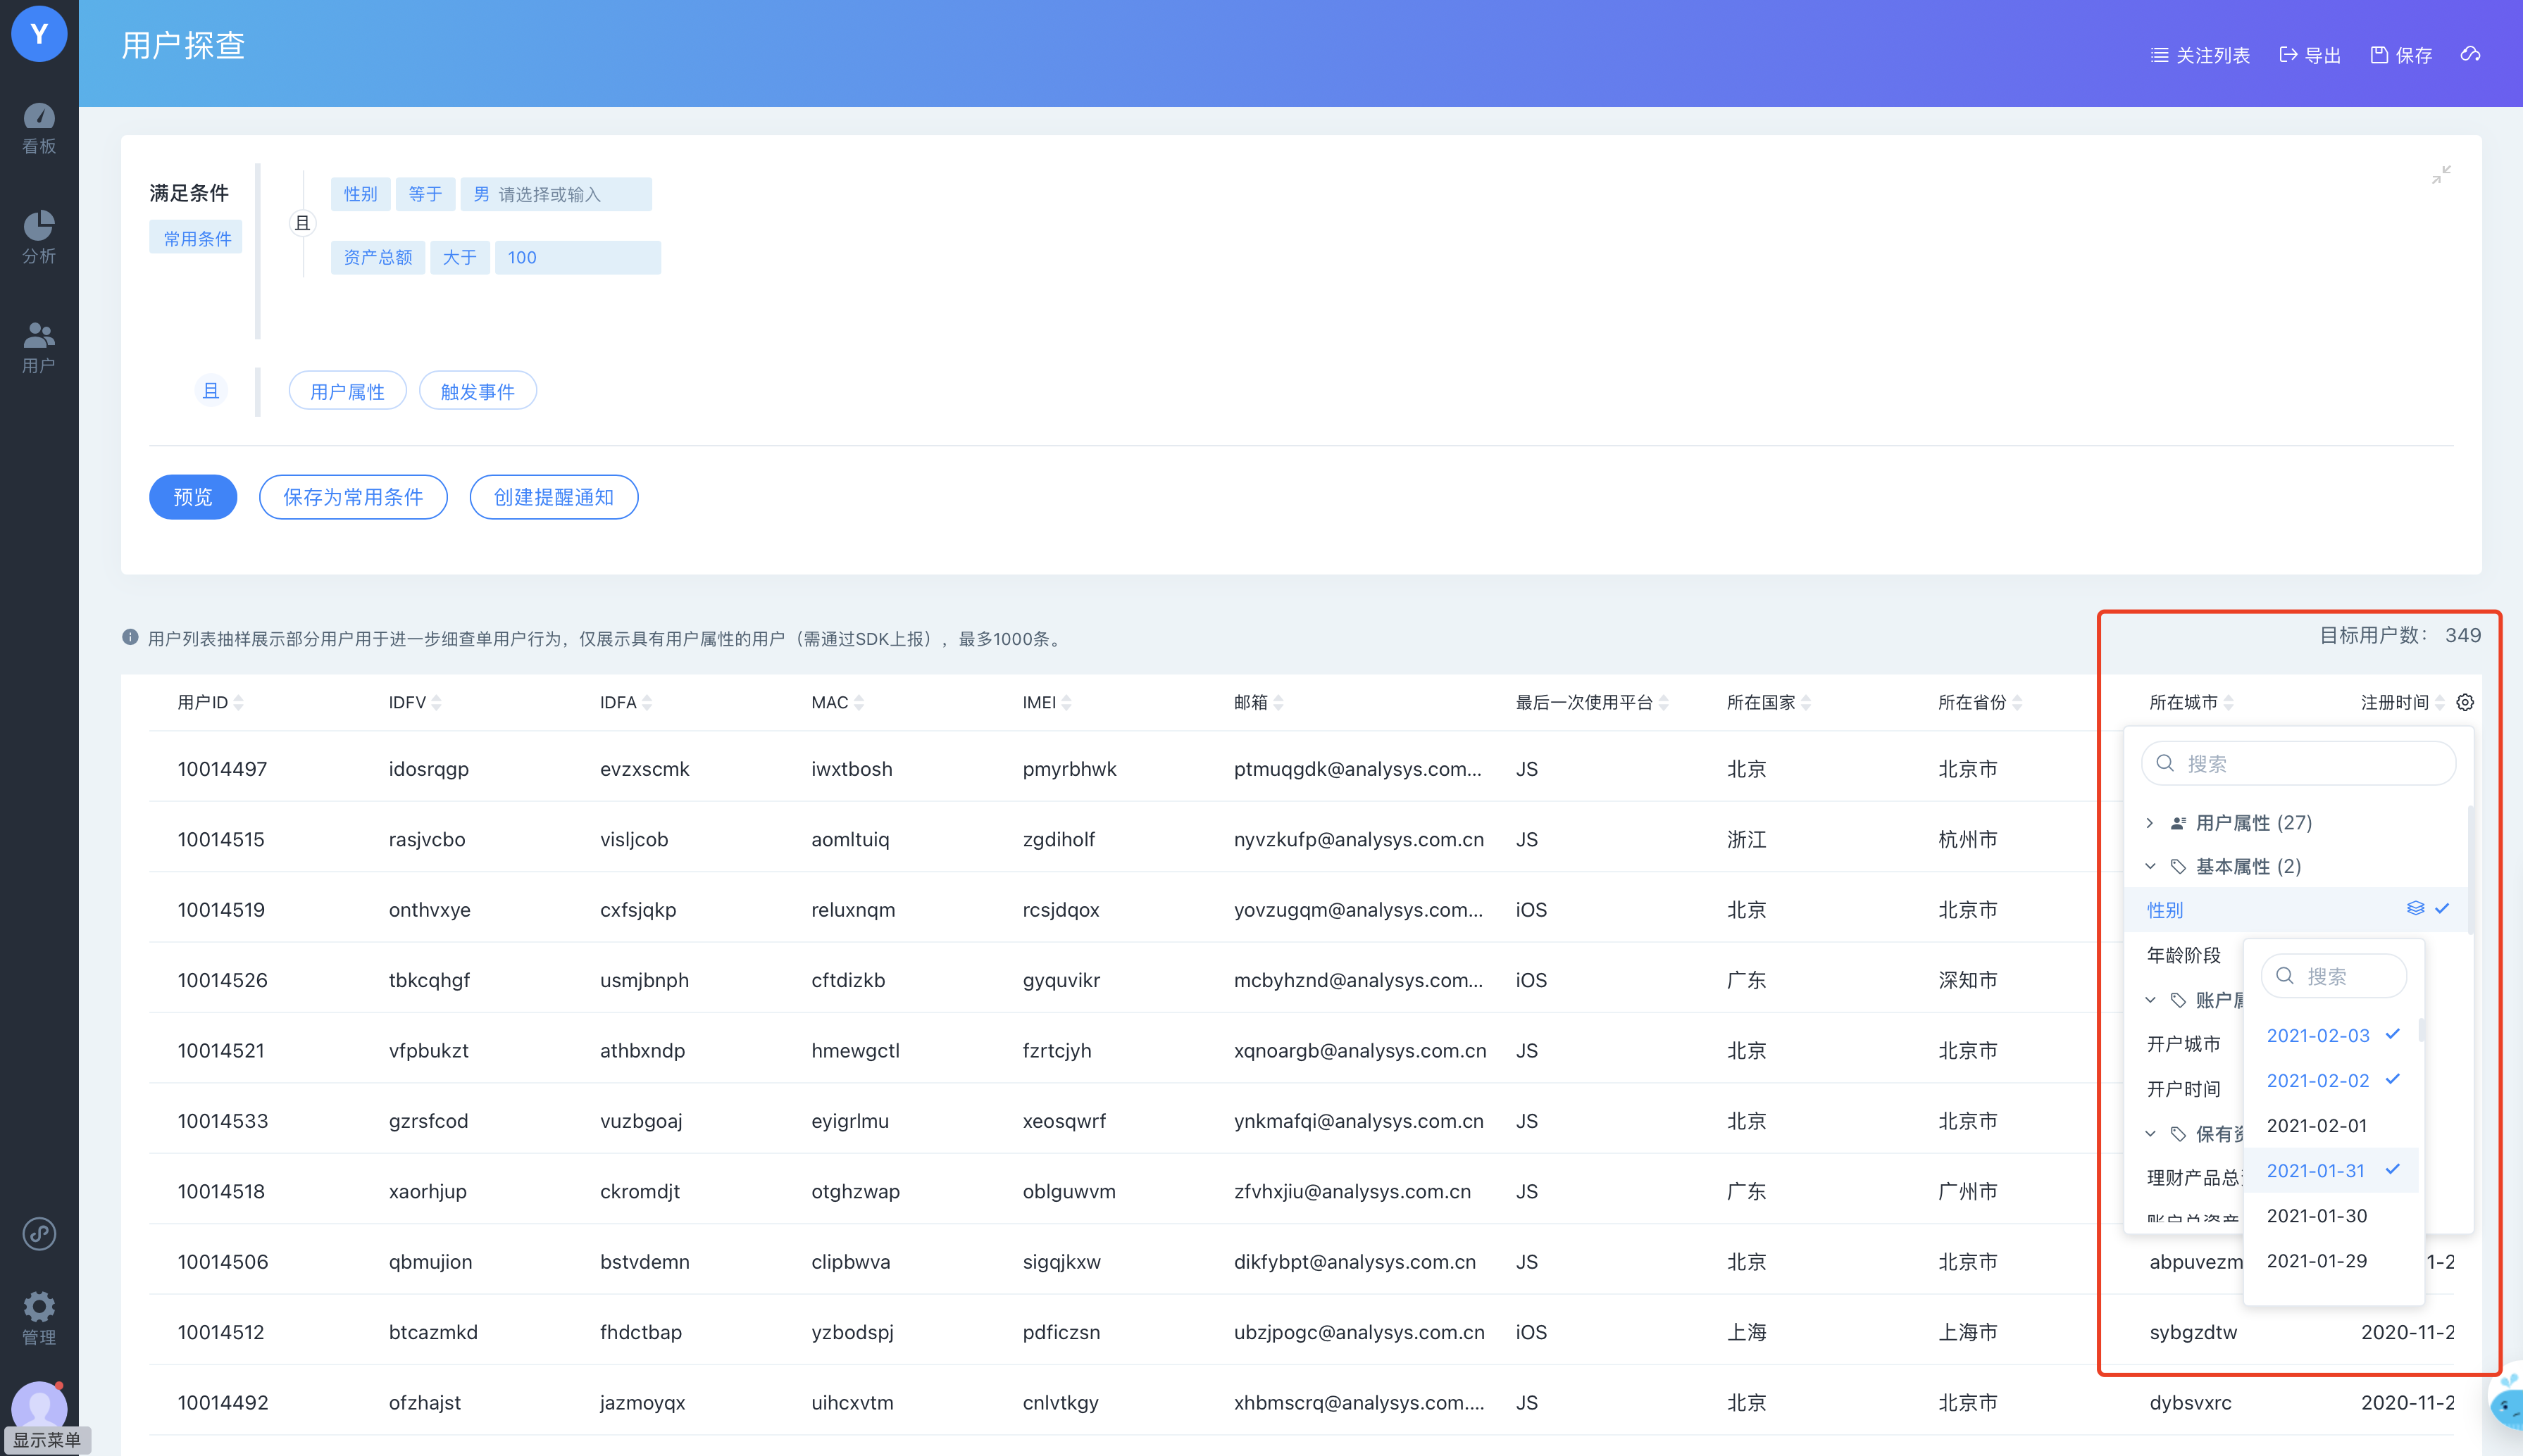Image resolution: width=2523 pixels, height=1456 pixels.
Task: Click 导出 to export
Action: tap(2310, 55)
